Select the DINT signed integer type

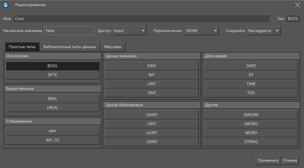coord(151,66)
